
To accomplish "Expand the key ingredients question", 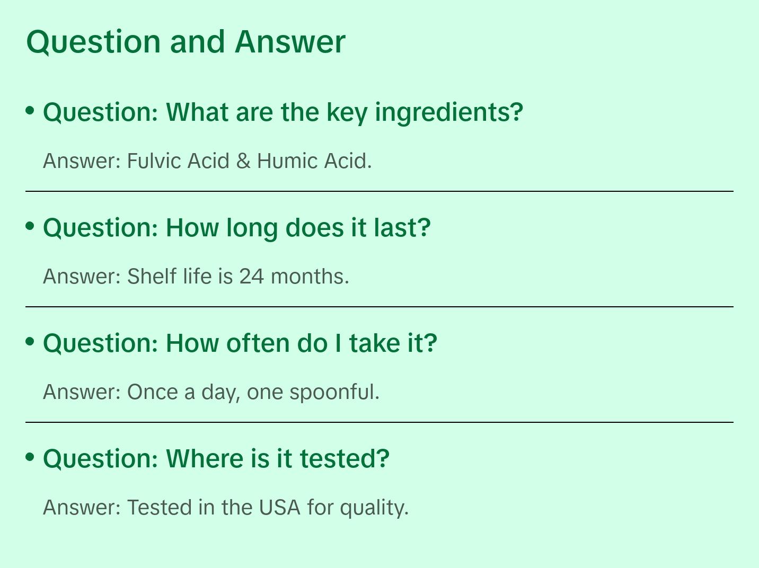I will click(283, 112).
